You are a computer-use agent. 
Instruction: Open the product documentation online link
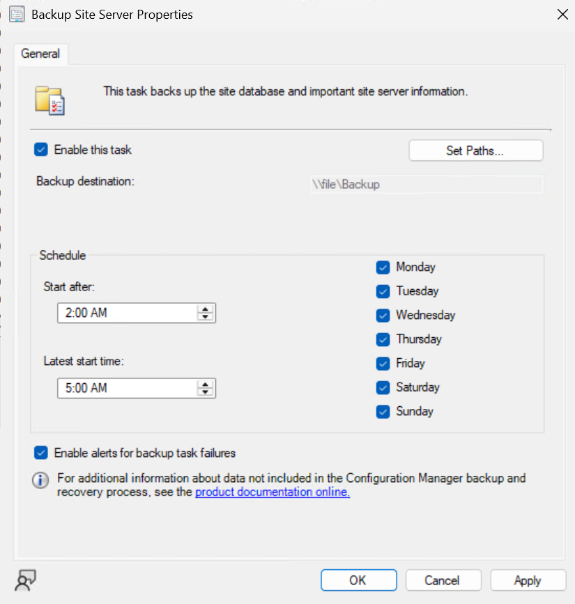point(272,493)
